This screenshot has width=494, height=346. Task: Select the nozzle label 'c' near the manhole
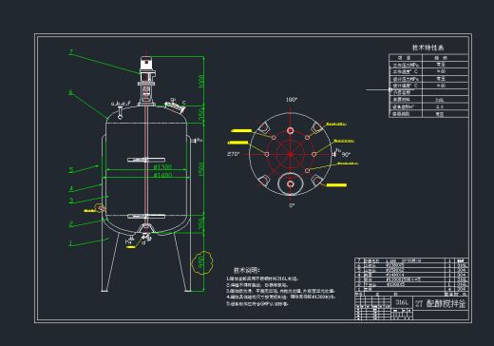tap(184, 103)
